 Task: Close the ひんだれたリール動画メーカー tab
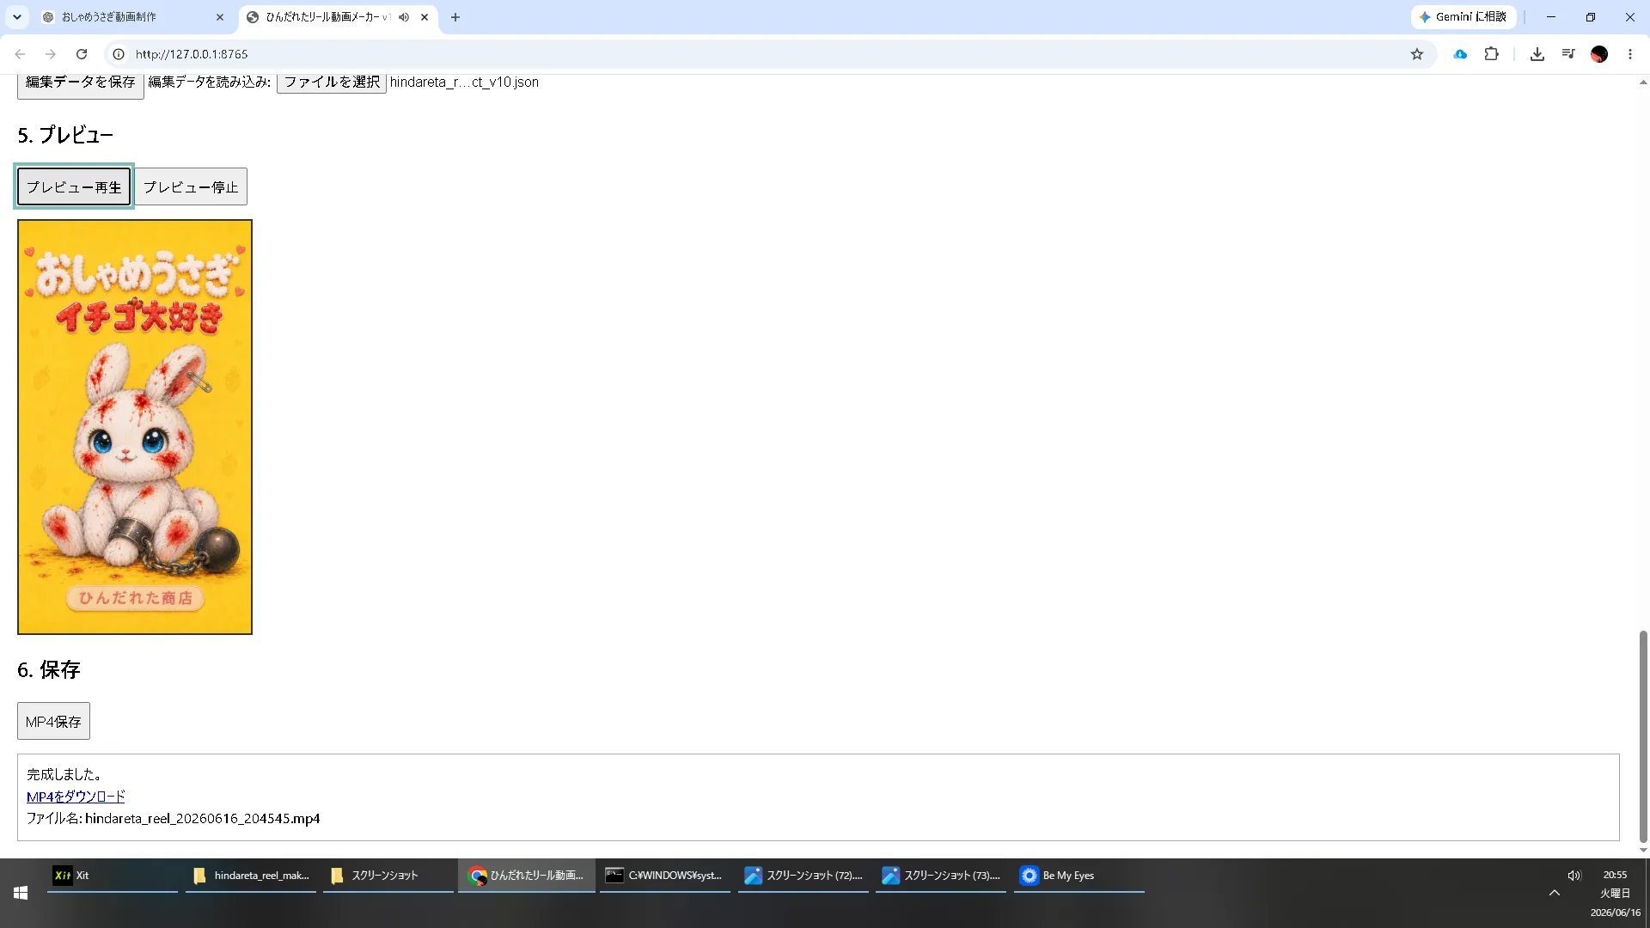pyautogui.click(x=425, y=17)
